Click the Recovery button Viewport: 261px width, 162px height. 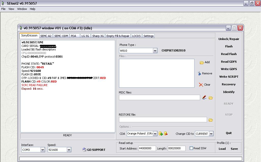(x=229, y=84)
